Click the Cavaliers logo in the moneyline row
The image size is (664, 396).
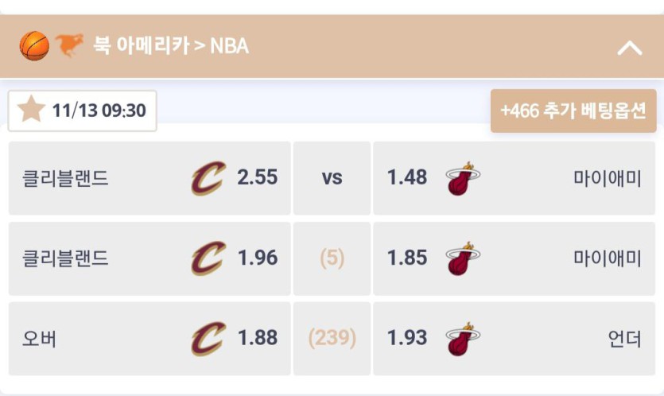(208, 178)
